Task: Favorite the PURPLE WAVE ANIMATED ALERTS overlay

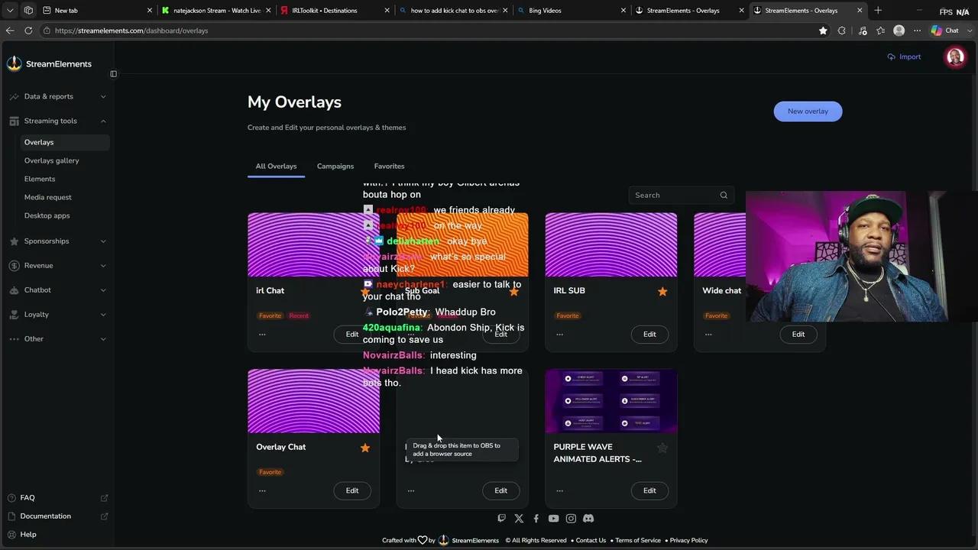Action: tap(662, 448)
